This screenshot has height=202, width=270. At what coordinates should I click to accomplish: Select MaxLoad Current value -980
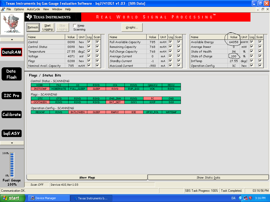(152, 66)
